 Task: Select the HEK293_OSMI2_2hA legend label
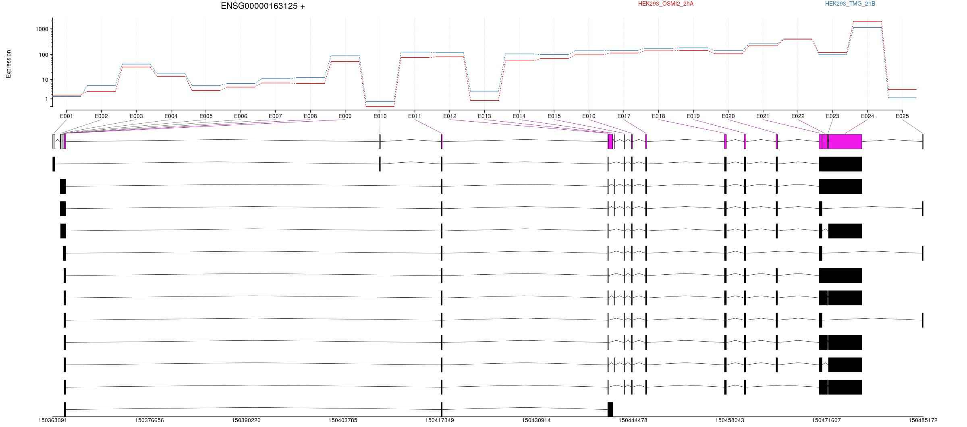pyautogui.click(x=666, y=4)
